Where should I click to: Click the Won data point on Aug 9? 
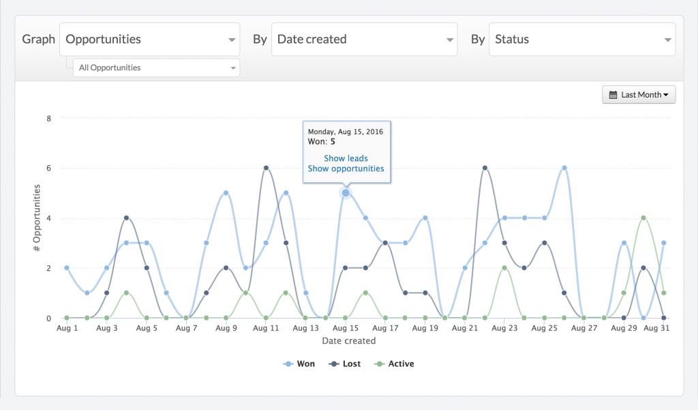(226, 193)
